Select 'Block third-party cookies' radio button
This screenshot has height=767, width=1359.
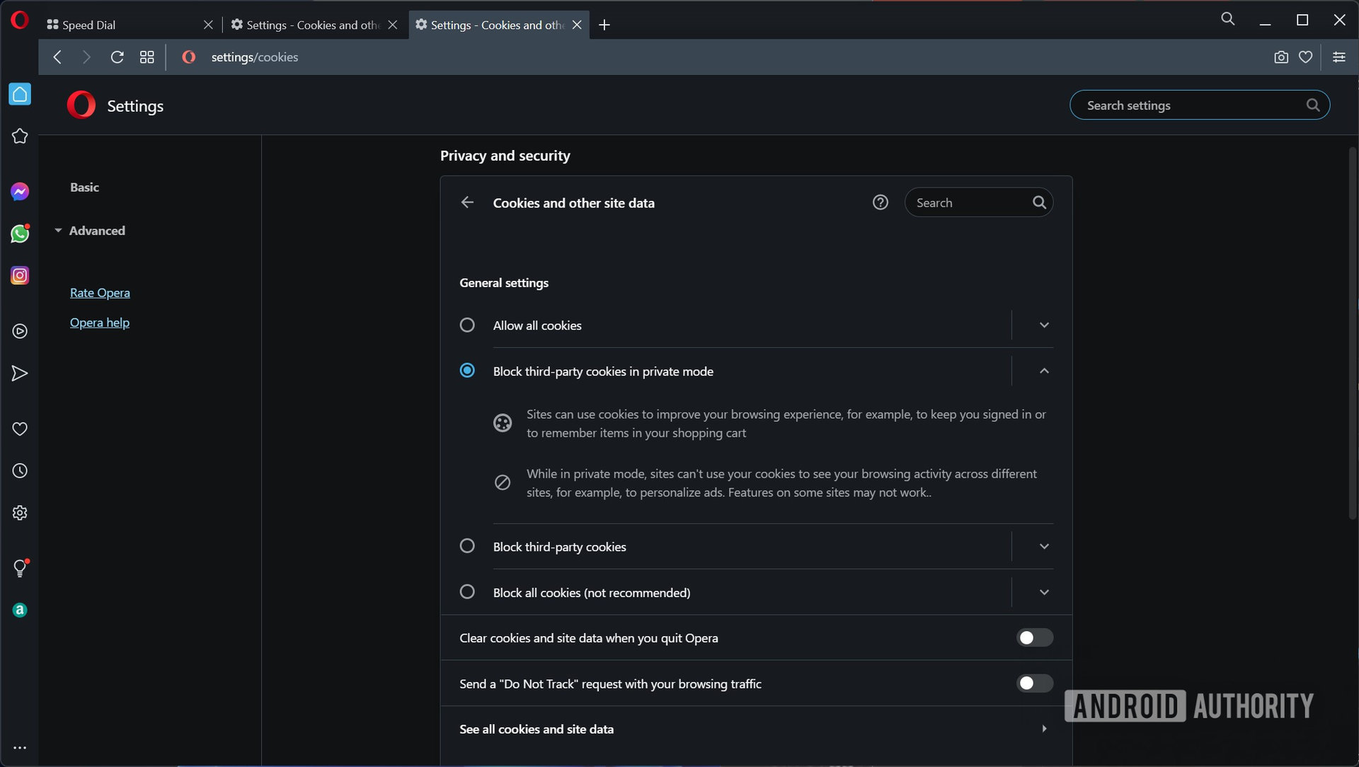[466, 546]
